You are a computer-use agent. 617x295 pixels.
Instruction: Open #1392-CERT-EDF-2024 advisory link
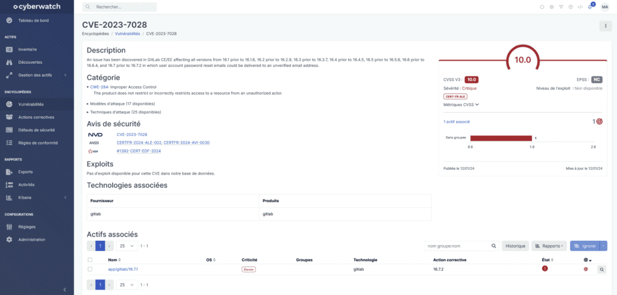139,151
